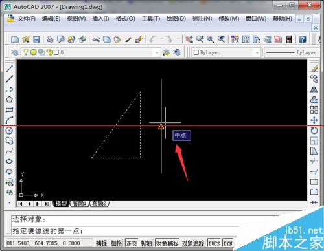Viewport: 324px width, 251px height.
Task: Save the current drawing
Action: [x=36, y=39]
